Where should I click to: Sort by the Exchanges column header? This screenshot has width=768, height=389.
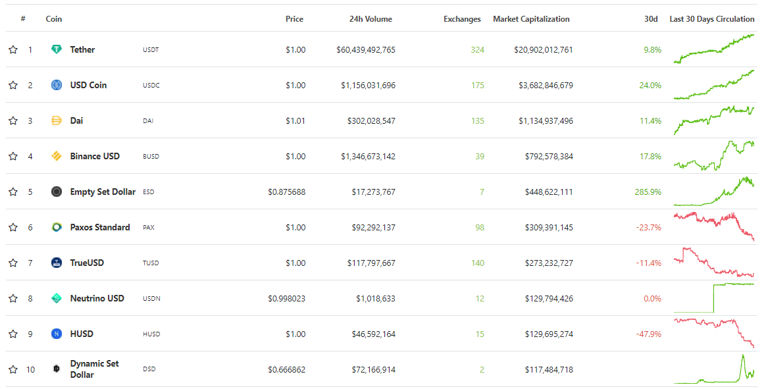click(x=462, y=19)
